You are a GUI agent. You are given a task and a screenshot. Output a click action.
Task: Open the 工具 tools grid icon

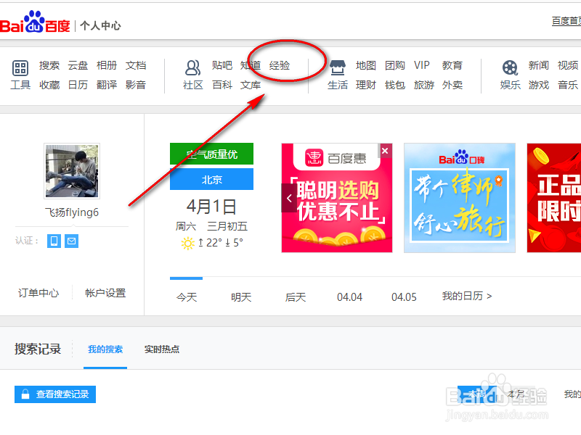click(x=20, y=67)
